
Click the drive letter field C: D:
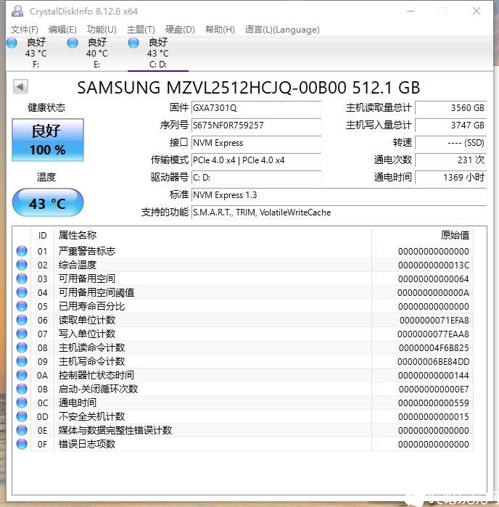point(256,178)
